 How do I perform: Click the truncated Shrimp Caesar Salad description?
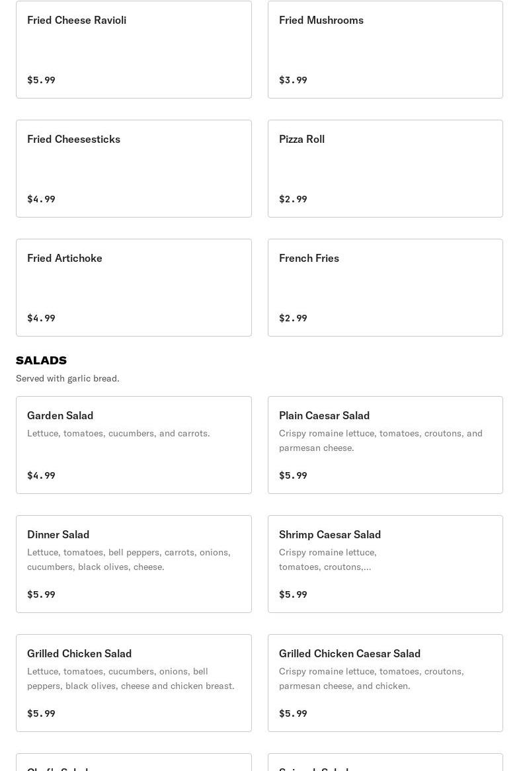tap(328, 559)
